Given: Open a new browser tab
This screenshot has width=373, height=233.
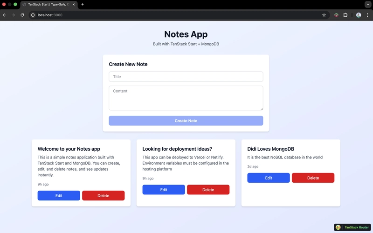Looking at the screenshot, I should coord(83,4).
